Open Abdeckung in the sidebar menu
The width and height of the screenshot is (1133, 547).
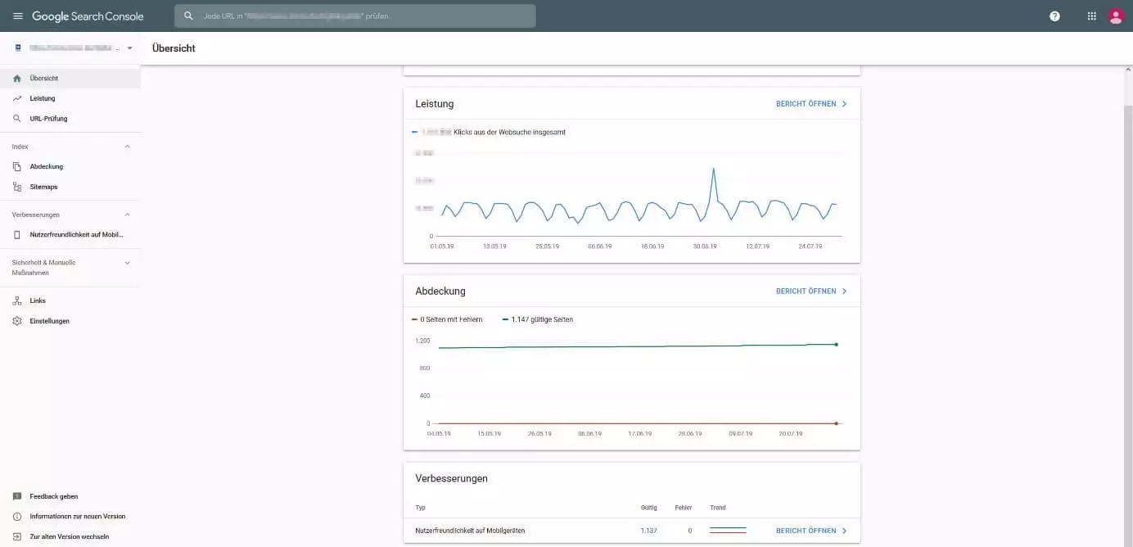click(x=46, y=166)
